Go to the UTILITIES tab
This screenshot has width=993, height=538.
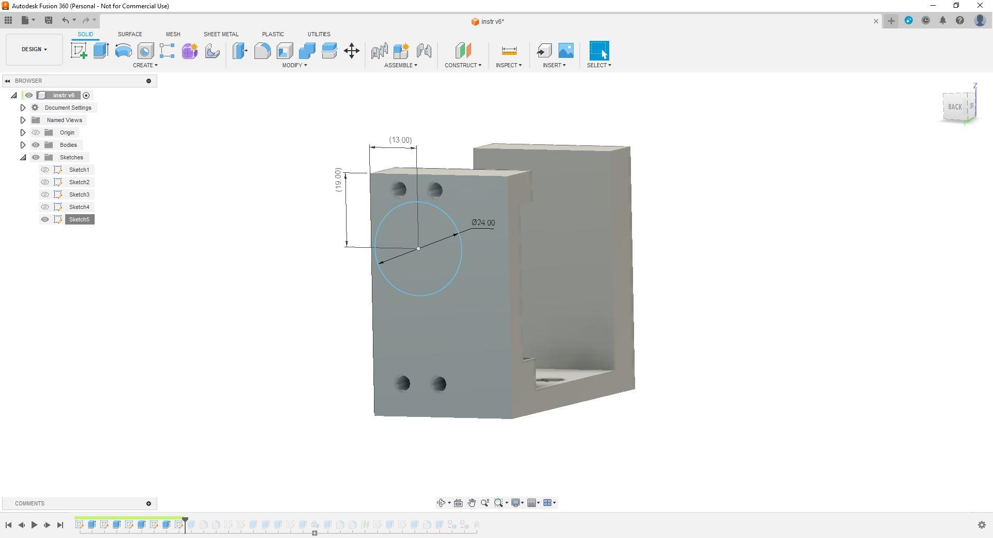319,34
